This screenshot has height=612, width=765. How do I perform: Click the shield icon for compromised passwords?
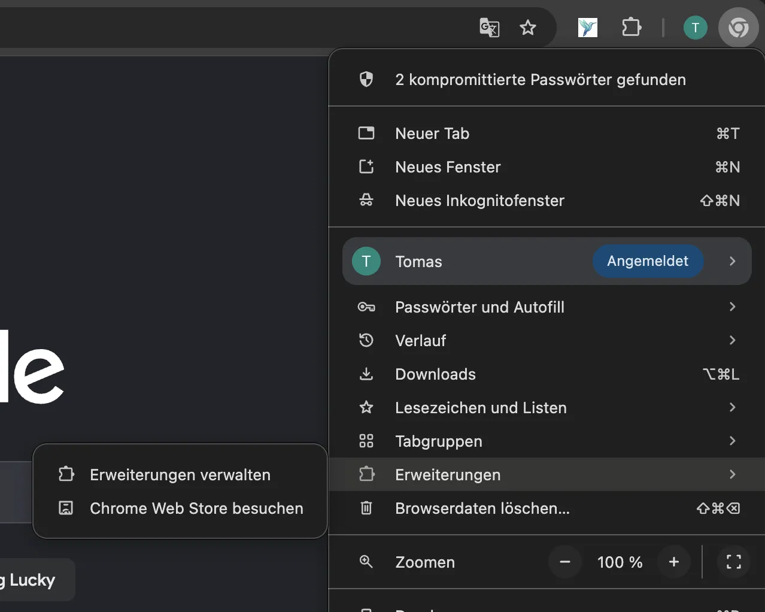click(x=366, y=79)
